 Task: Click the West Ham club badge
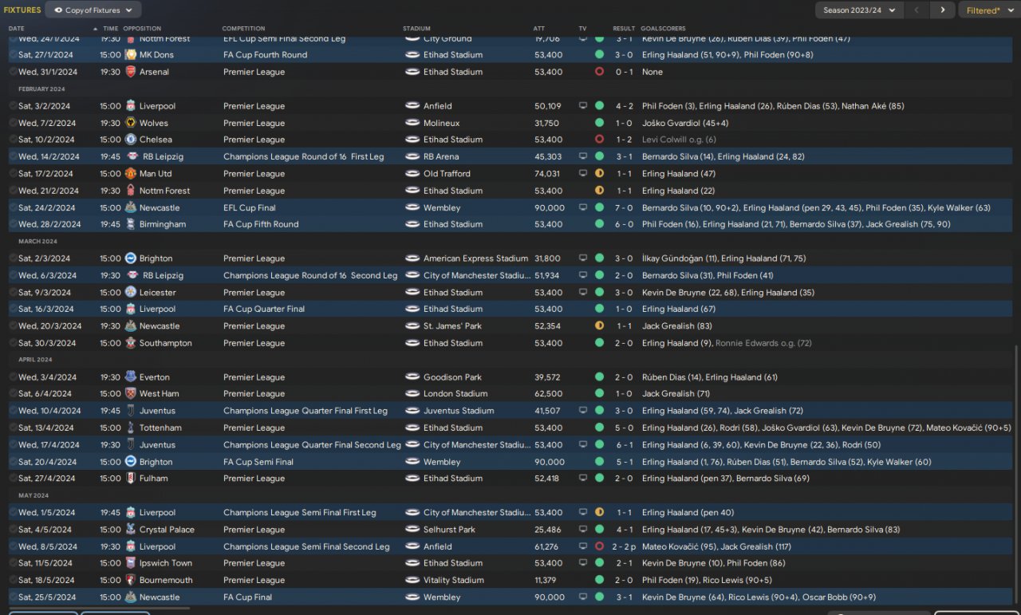click(130, 394)
